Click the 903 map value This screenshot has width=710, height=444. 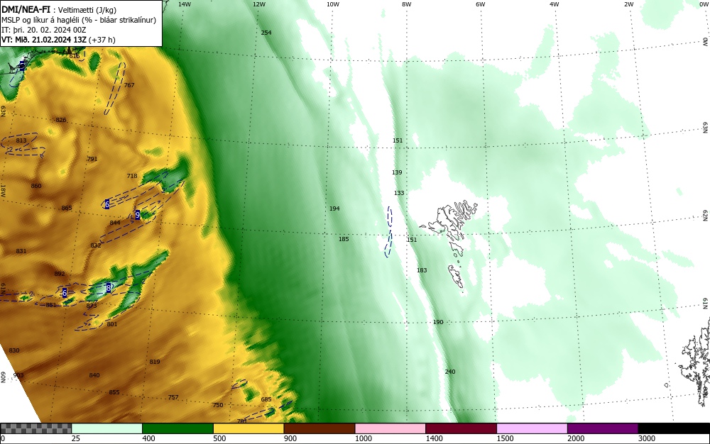(18, 375)
